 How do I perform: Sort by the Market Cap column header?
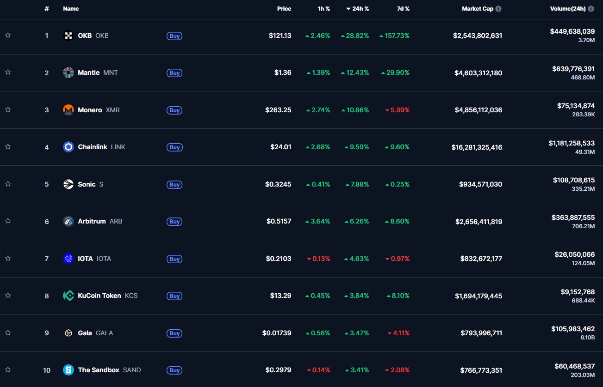point(478,9)
